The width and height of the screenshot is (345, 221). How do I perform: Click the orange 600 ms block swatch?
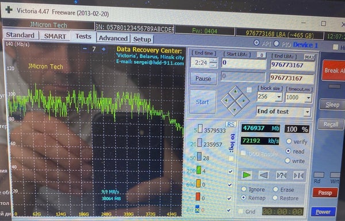(x=198, y=184)
